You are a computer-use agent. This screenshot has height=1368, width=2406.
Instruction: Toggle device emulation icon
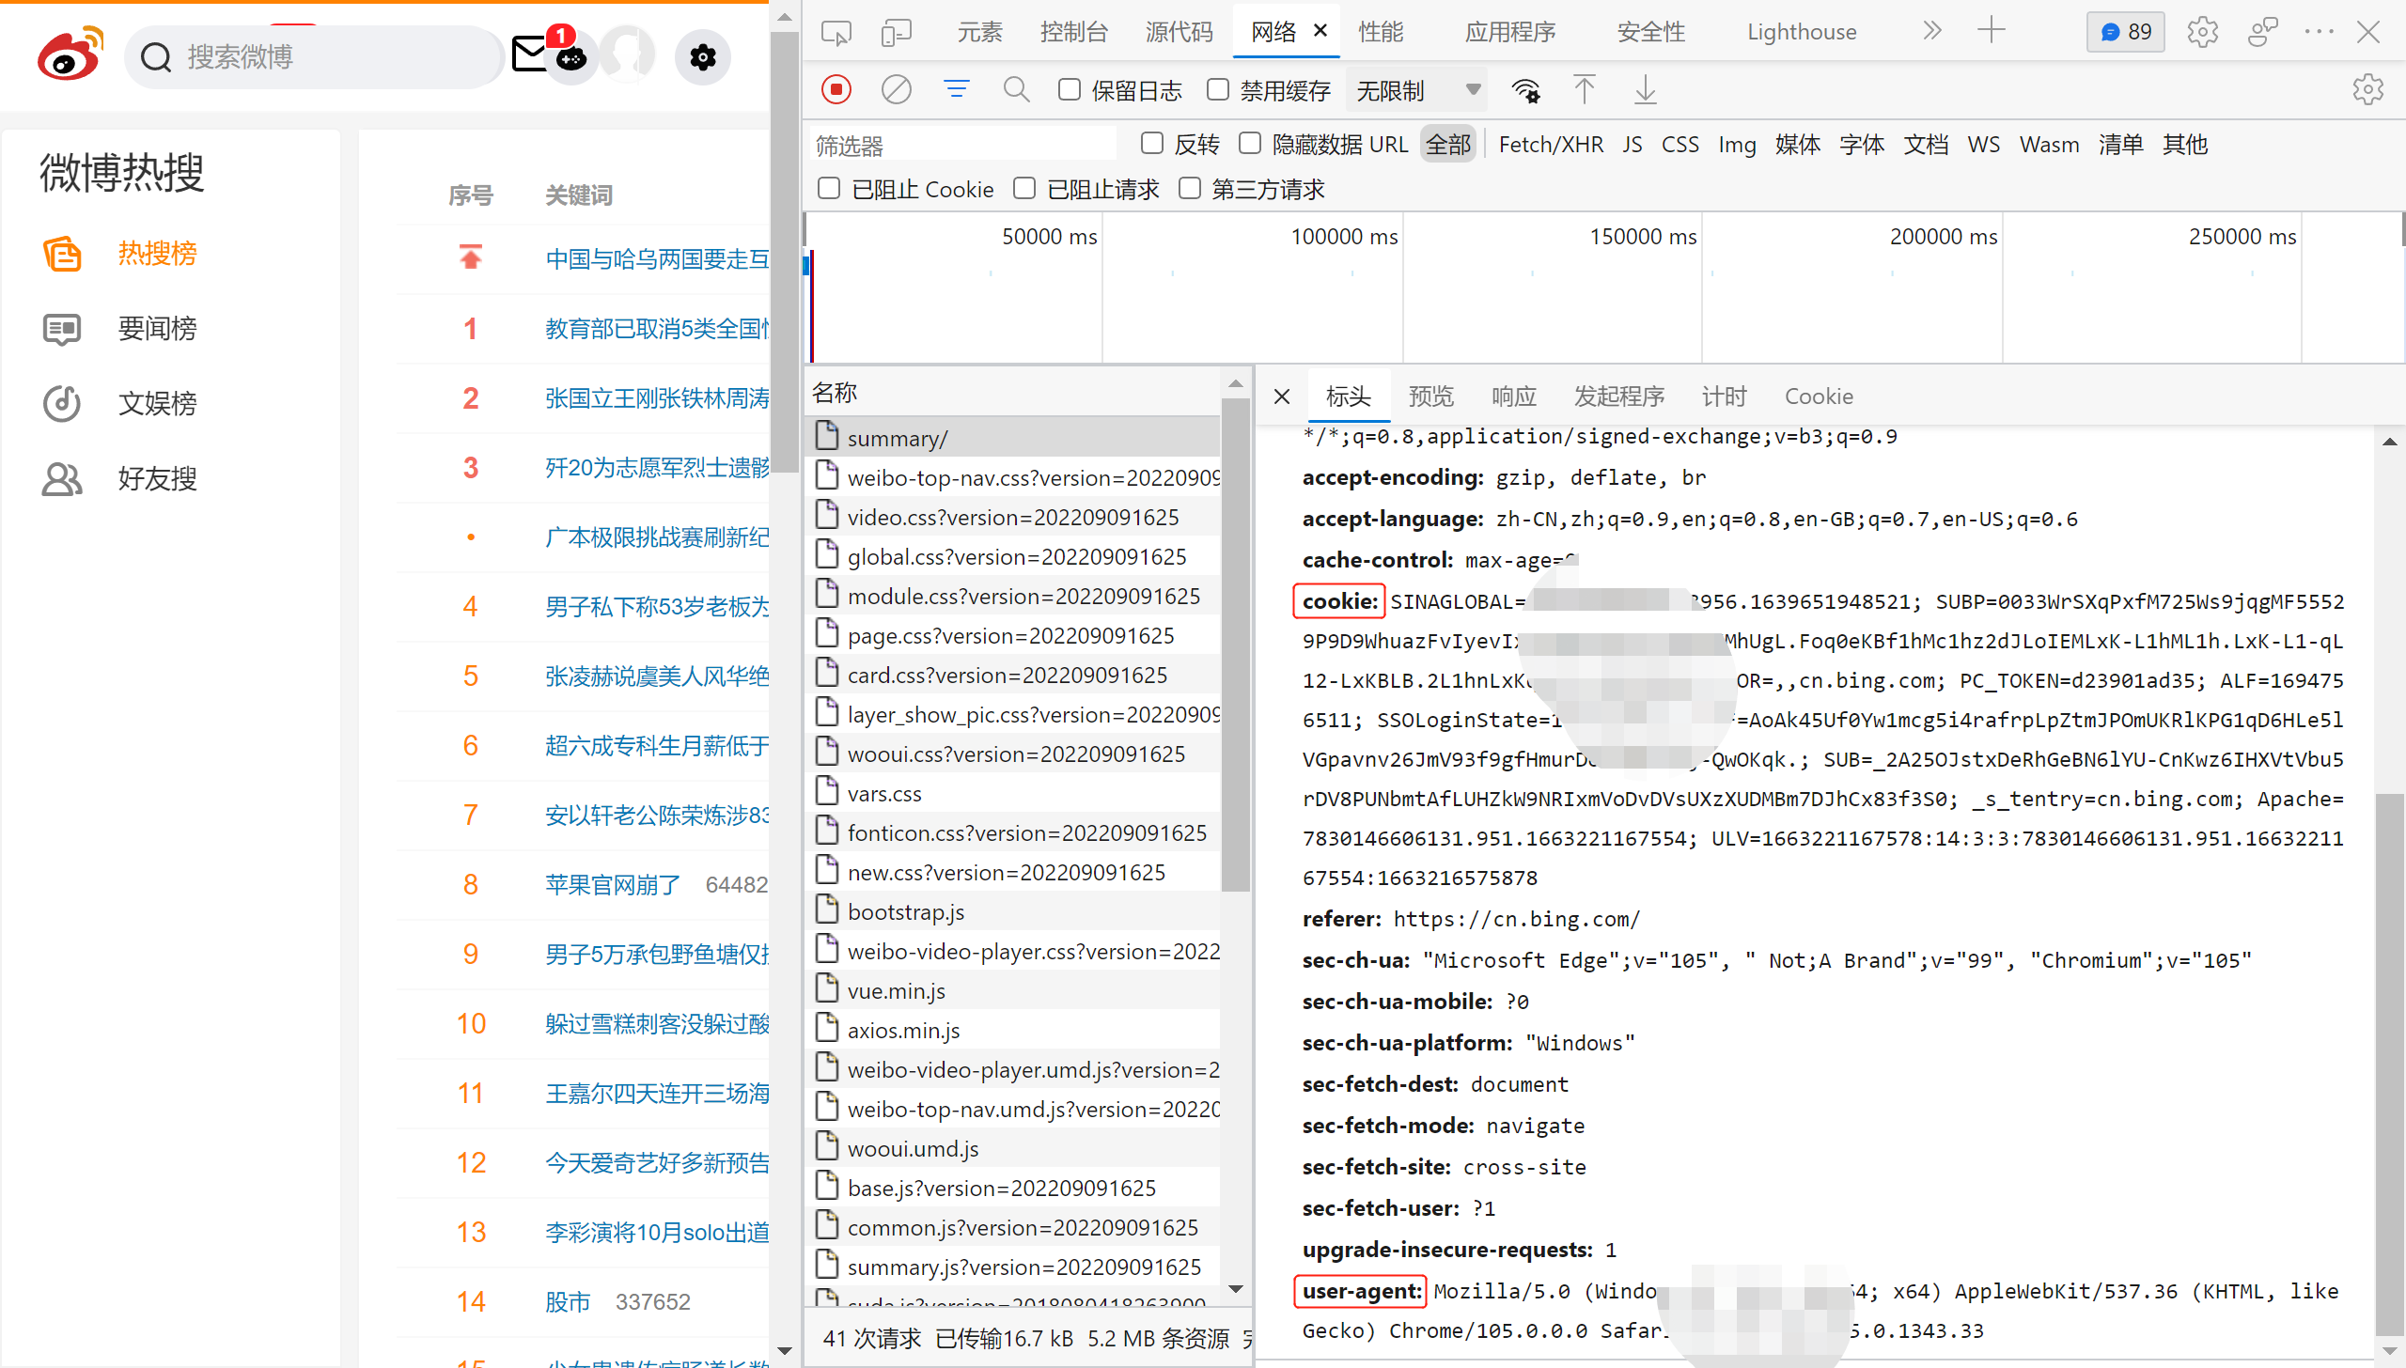click(897, 33)
